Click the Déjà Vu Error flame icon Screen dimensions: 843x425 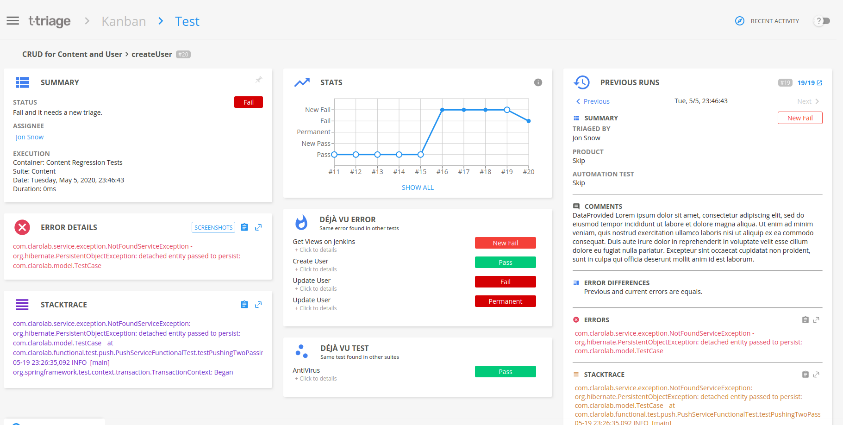tap(301, 223)
